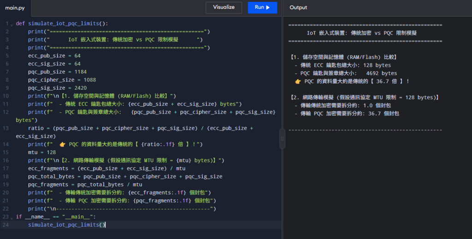Click the print title statement on line 3
Screen dimensions: 472x239
pyautogui.click(x=115, y=40)
